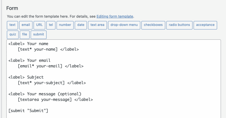Place cursor on the [submit "Submit"] line
The height and width of the screenshot is (118, 226).
click(28, 110)
